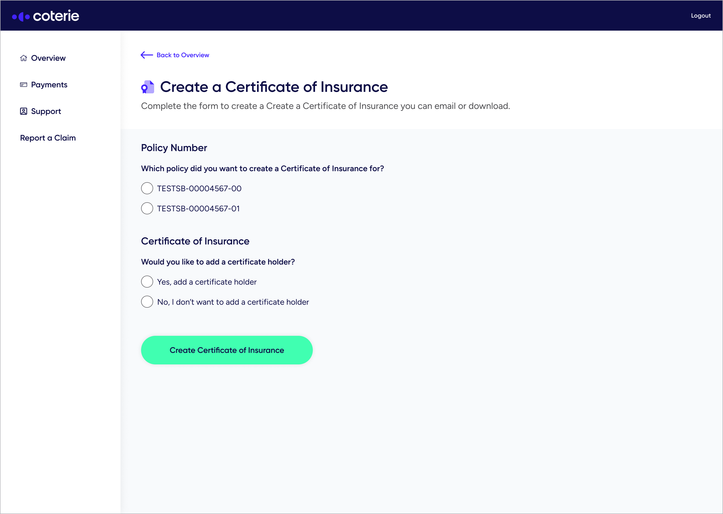Click the Overview home icon

click(x=23, y=58)
